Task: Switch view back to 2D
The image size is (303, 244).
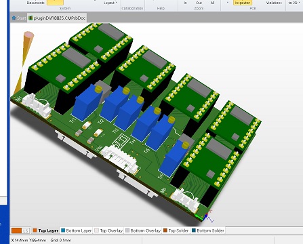Action: tap(293, 3)
